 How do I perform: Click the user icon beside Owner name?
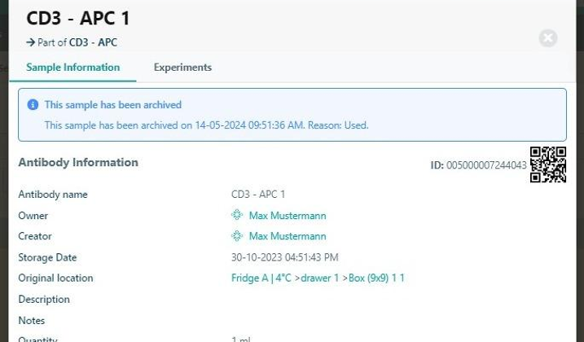(x=237, y=216)
